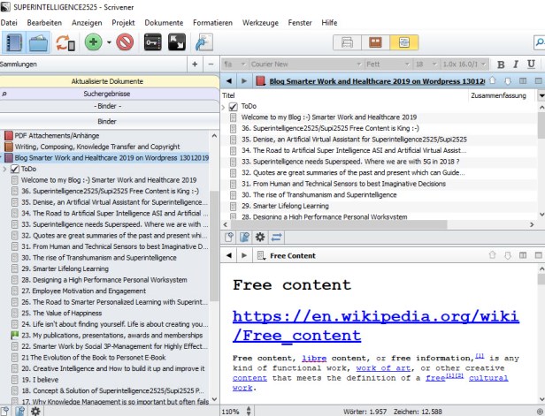Expand the ToDo folder in binder
The height and width of the screenshot is (416, 545).
click(x=5, y=169)
